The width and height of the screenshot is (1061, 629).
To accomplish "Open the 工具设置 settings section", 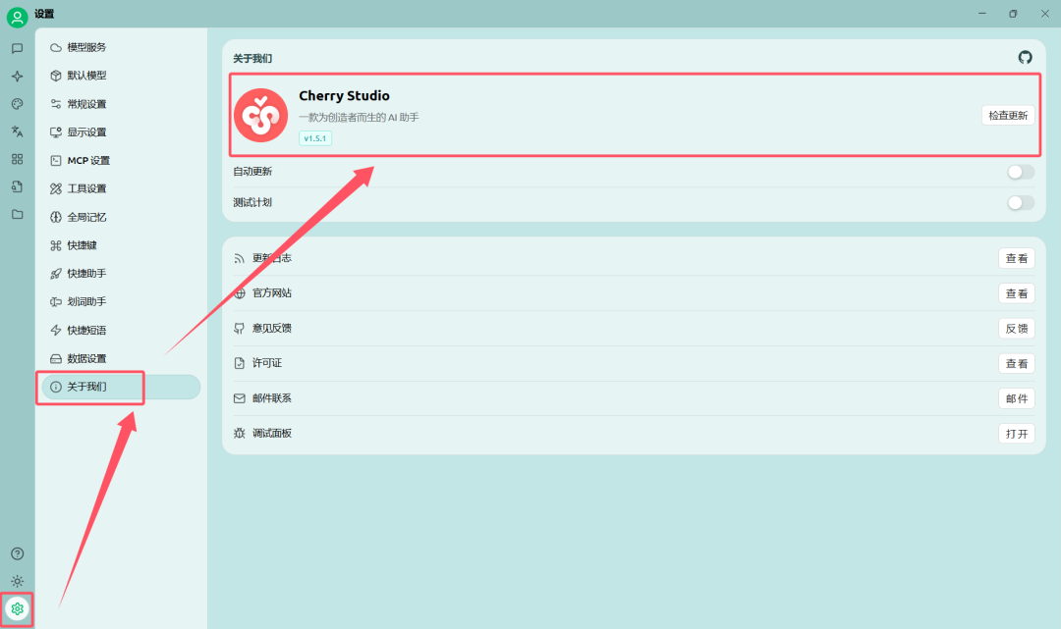I will (x=121, y=188).
